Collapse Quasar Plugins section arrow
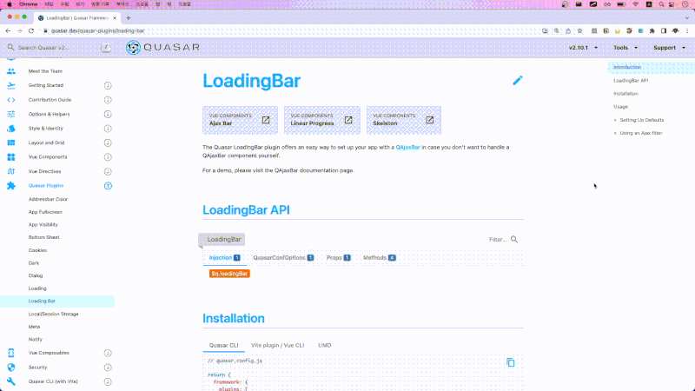This screenshot has width=695, height=391. [x=108, y=186]
